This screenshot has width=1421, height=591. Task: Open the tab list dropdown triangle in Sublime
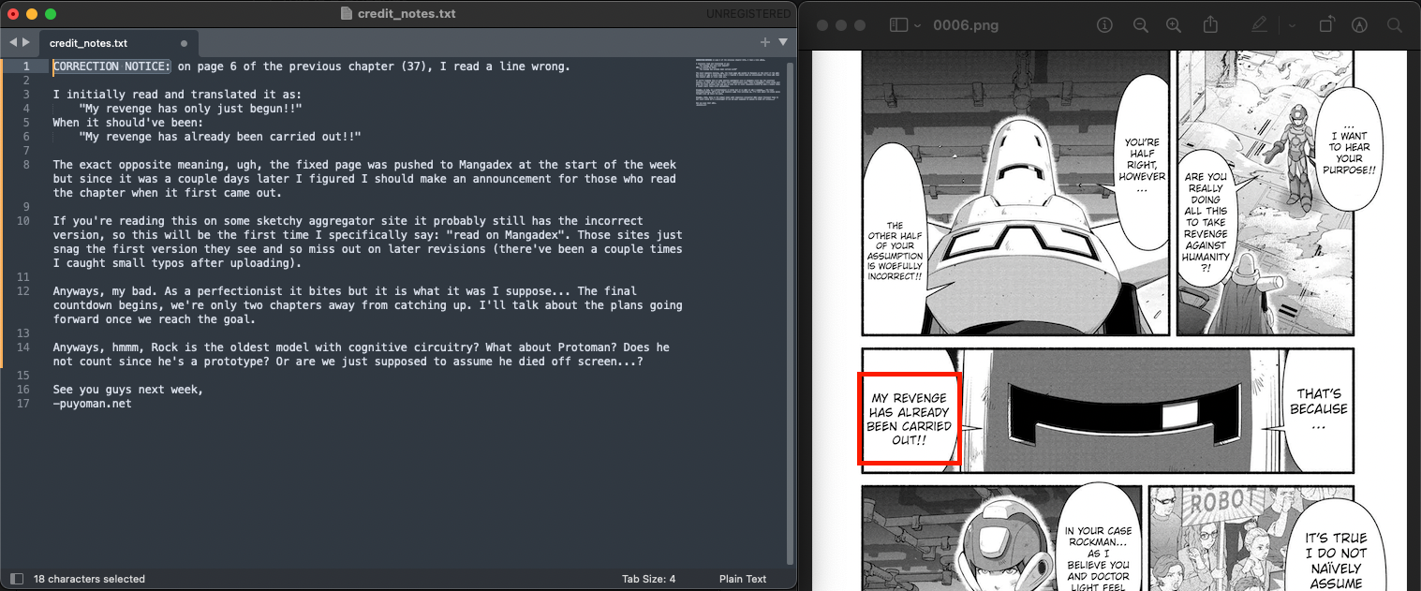(783, 42)
